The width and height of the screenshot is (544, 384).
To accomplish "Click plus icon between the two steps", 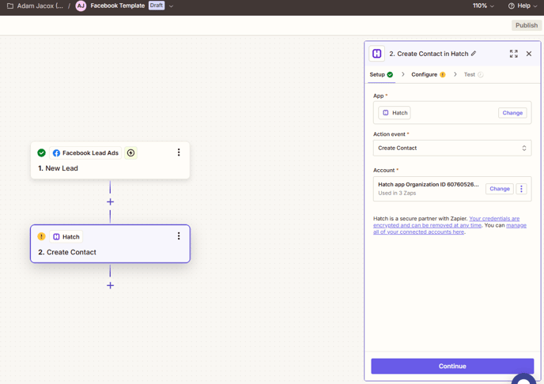I will point(110,201).
